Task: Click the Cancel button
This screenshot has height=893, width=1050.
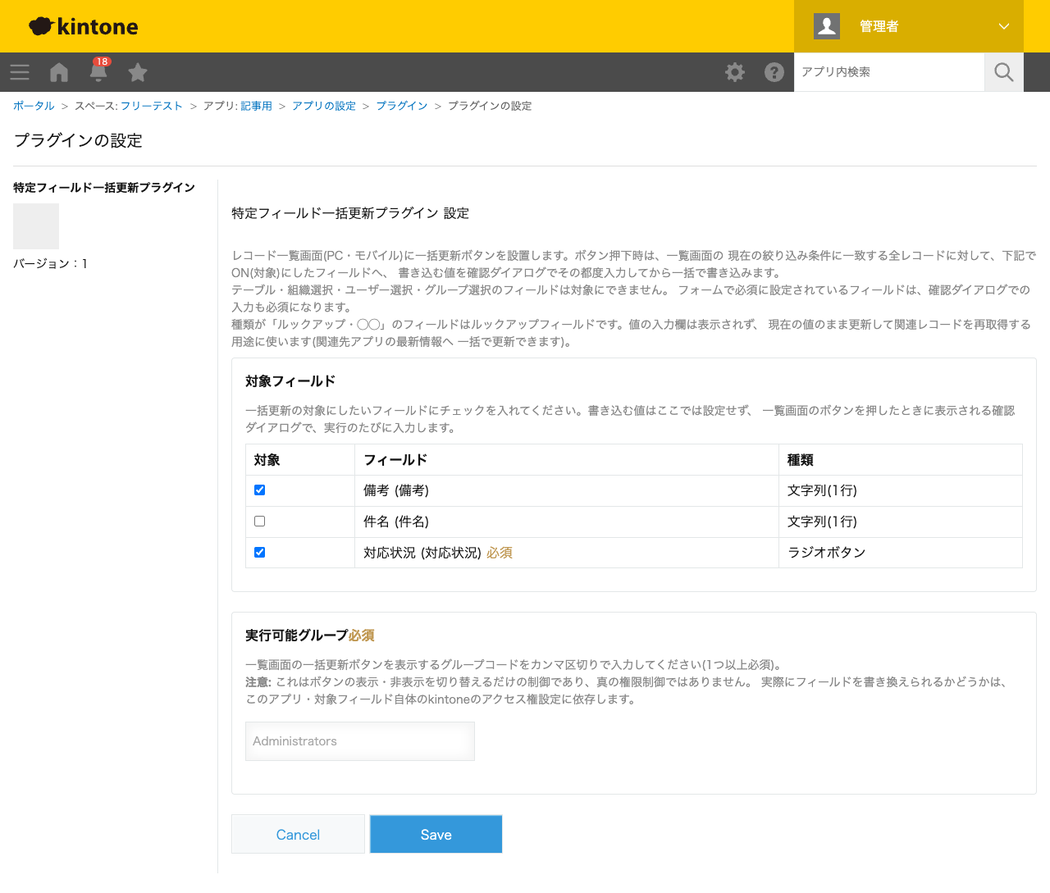Action: tap(298, 834)
